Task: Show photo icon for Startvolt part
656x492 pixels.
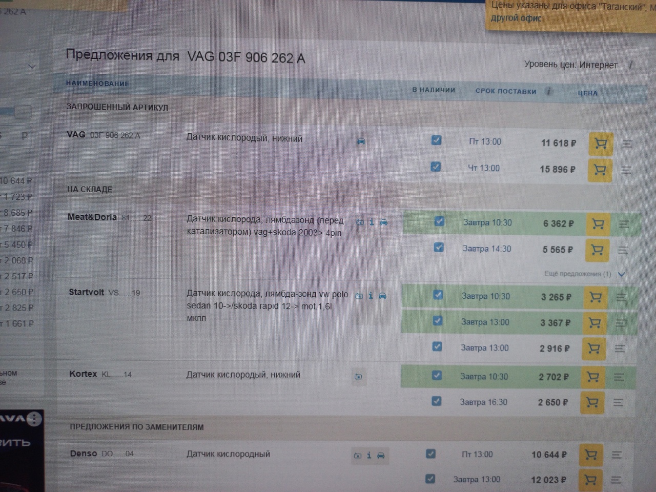Action: click(359, 296)
